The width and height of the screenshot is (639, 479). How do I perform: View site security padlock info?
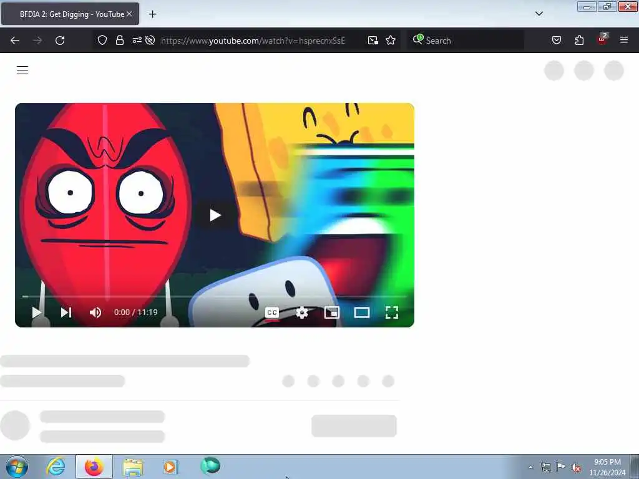pos(119,40)
